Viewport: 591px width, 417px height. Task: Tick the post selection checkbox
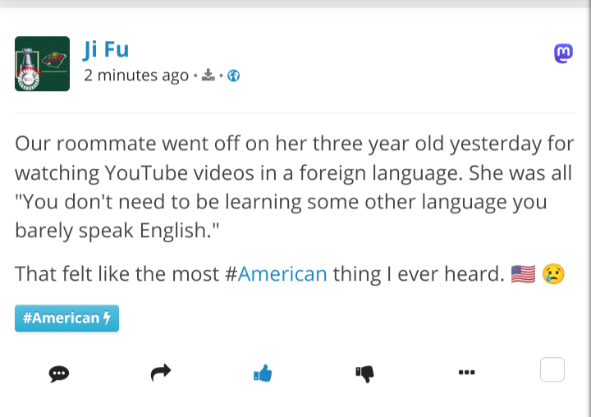tap(552, 370)
